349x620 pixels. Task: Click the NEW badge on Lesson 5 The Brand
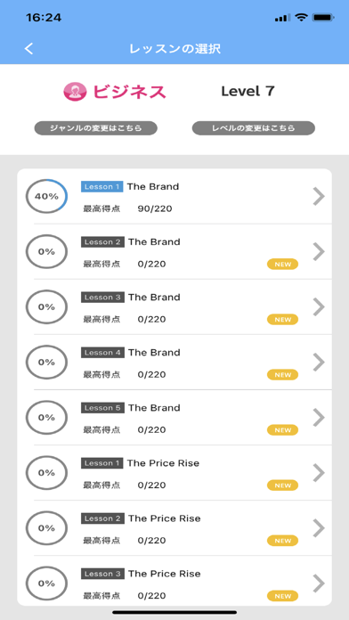pos(282,429)
